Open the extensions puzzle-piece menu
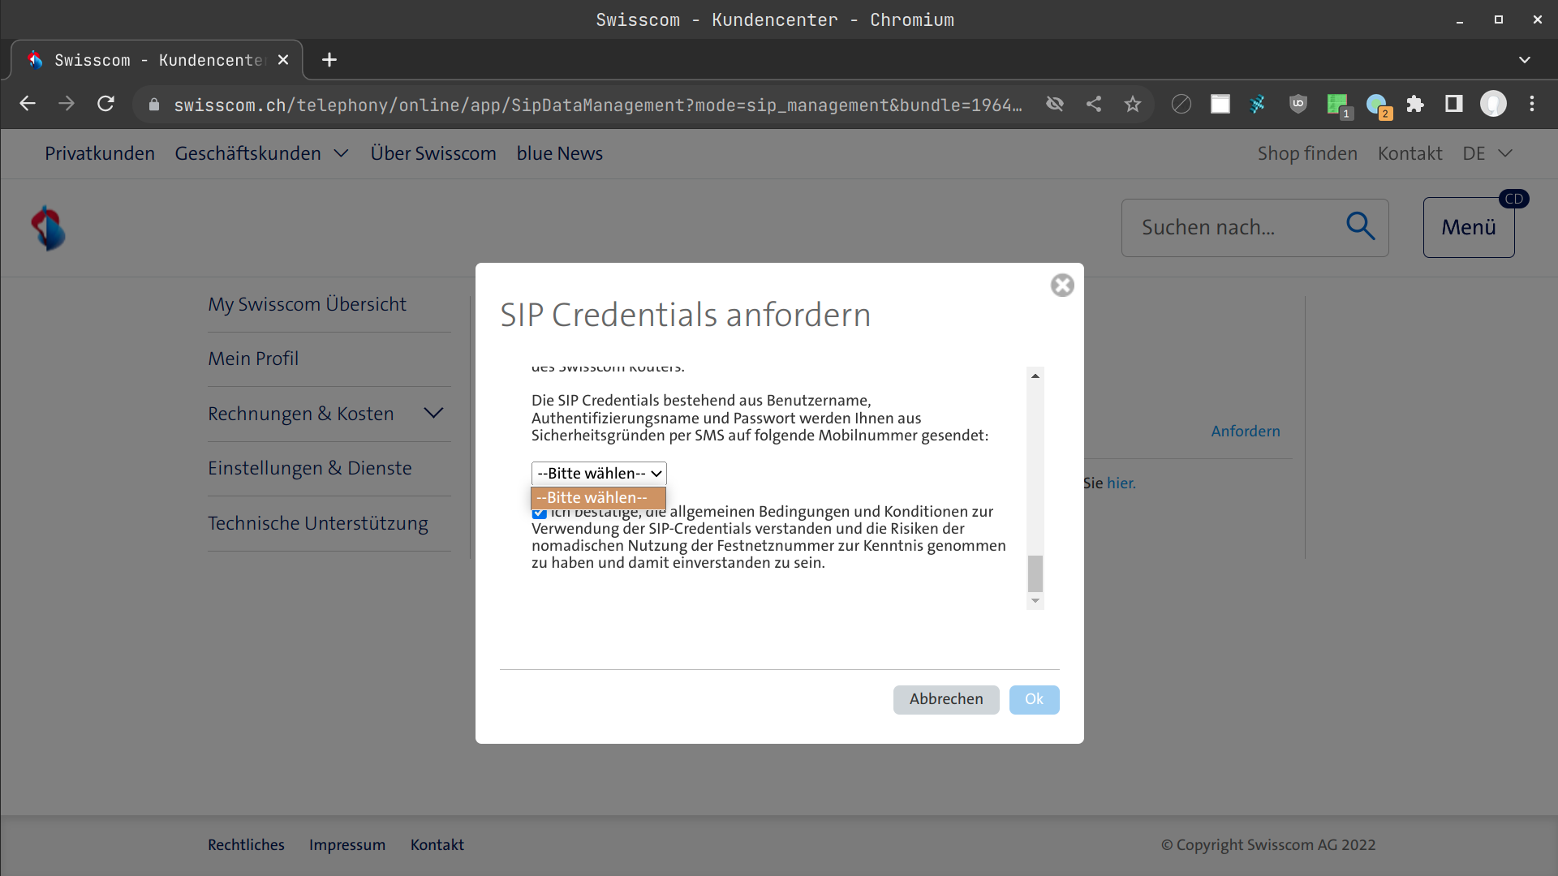 pyautogui.click(x=1415, y=104)
